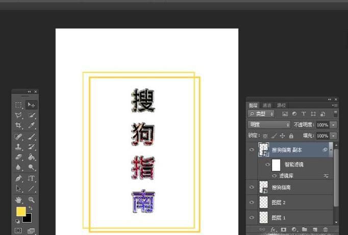This screenshot has width=348, height=235.
Task: Select the History Brush tool
Action: (x=31, y=146)
